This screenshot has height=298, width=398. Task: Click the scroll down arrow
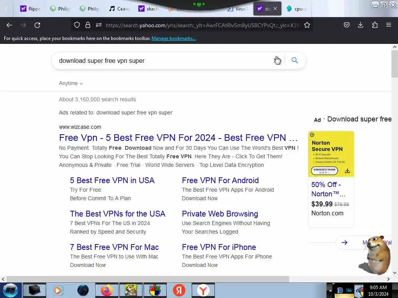(395, 273)
